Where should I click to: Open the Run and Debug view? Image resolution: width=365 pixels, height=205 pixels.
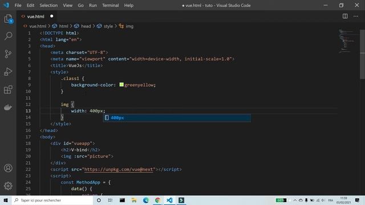click(8, 72)
